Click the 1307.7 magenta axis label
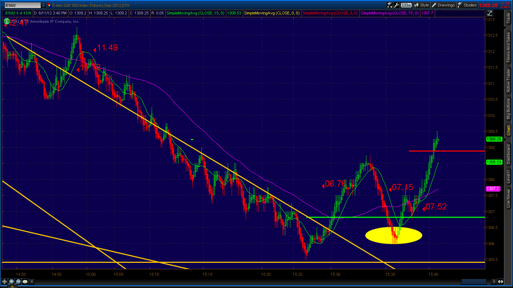Image resolution: width=513 pixels, height=288 pixels. 492,189
